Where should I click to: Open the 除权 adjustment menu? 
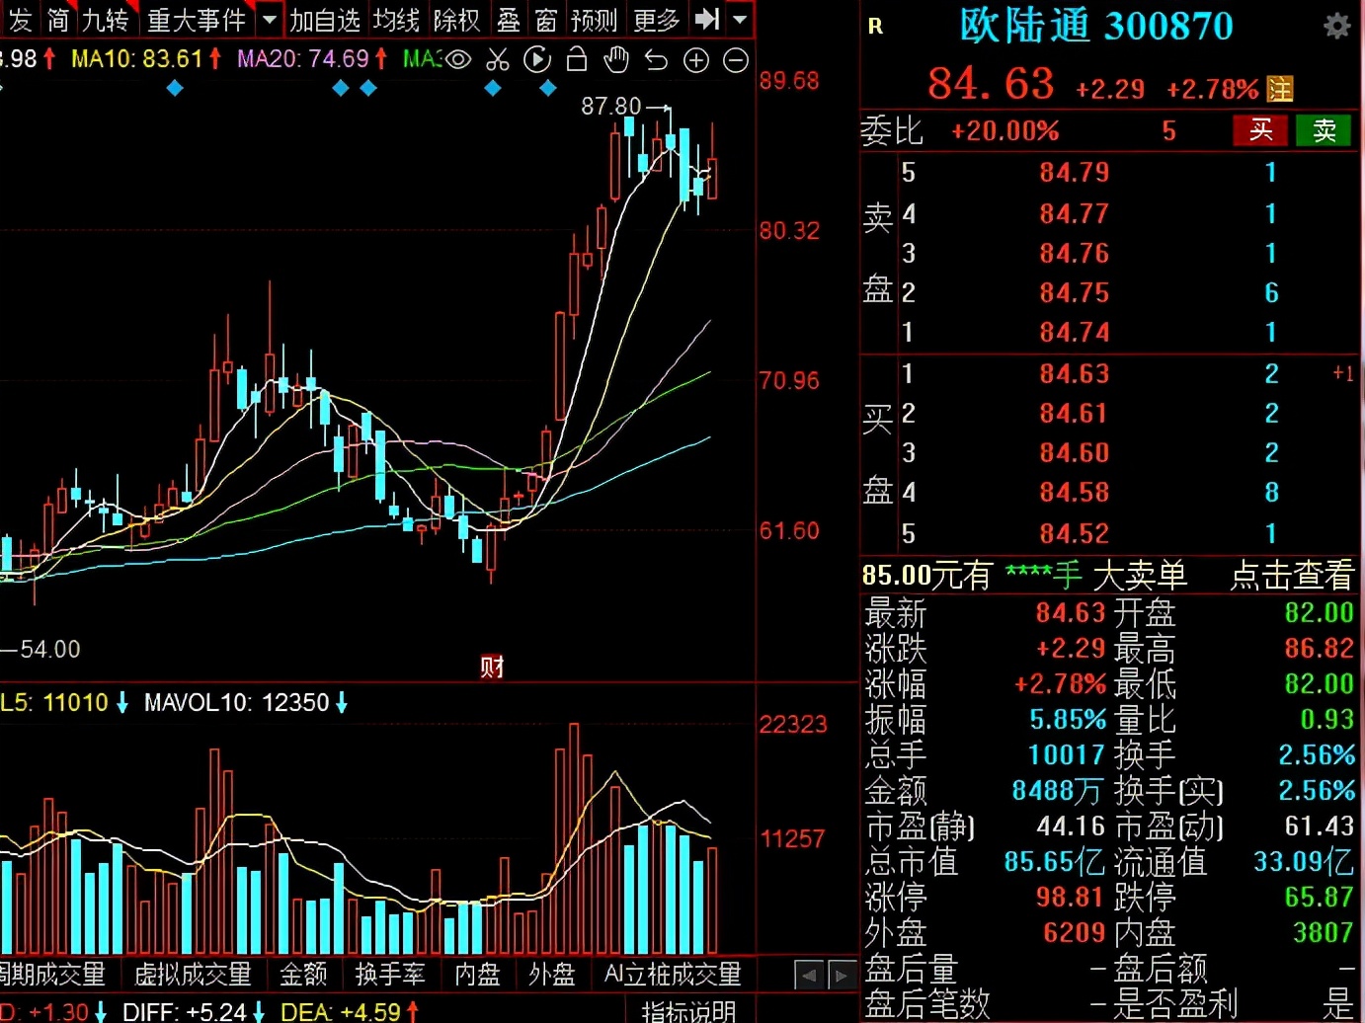(x=456, y=20)
